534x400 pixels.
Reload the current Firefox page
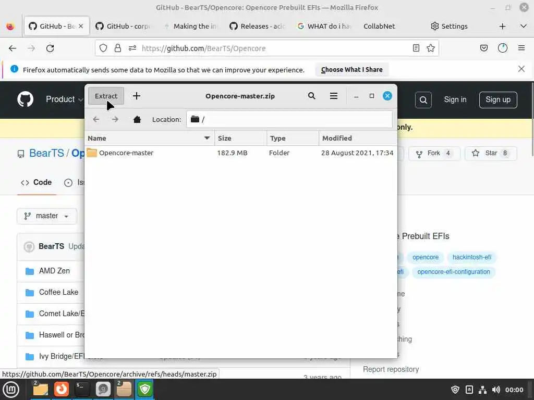[x=50, y=48]
